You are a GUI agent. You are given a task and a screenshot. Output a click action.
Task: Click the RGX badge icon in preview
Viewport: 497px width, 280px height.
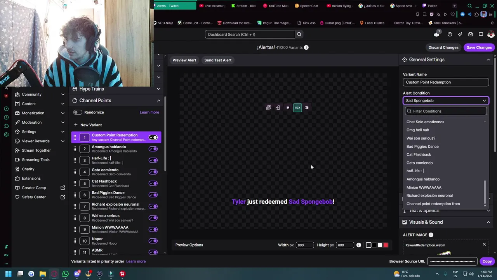pos(297,108)
